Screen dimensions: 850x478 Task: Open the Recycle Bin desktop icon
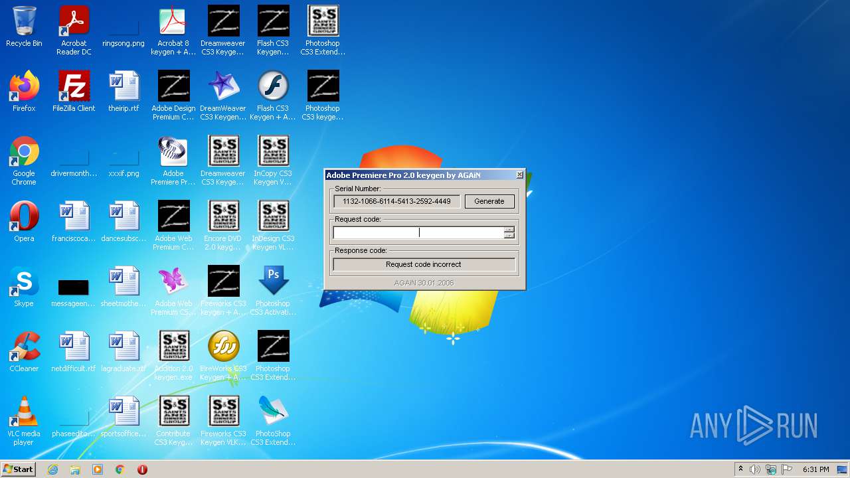coord(24,27)
